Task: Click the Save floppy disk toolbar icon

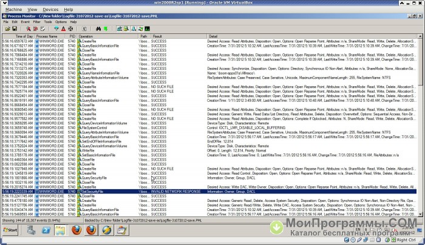Action: click(x=15, y=29)
